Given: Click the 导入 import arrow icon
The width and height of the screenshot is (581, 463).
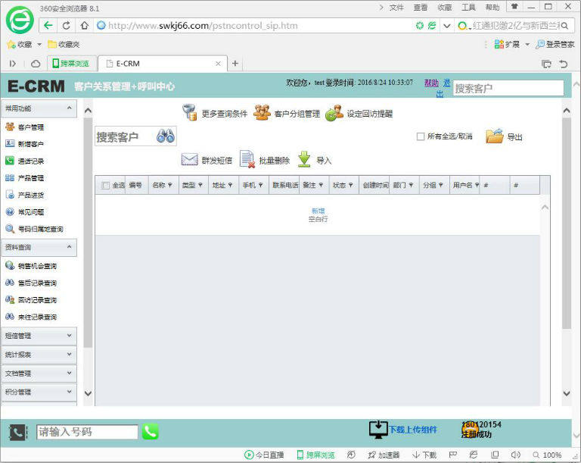Looking at the screenshot, I should pos(304,160).
